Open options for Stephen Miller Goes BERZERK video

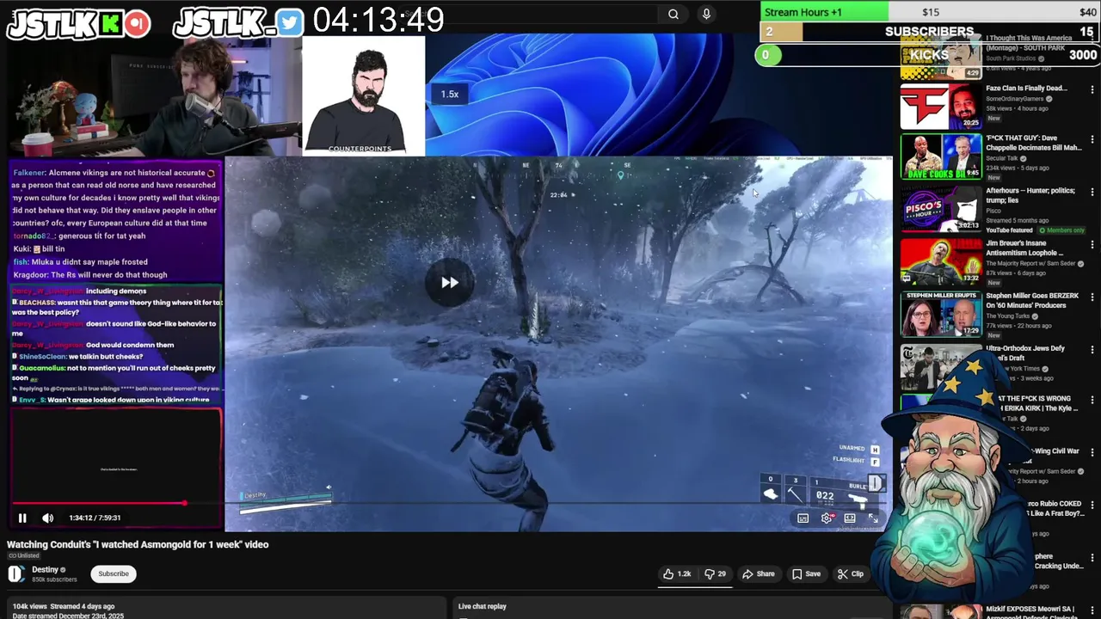click(1092, 297)
